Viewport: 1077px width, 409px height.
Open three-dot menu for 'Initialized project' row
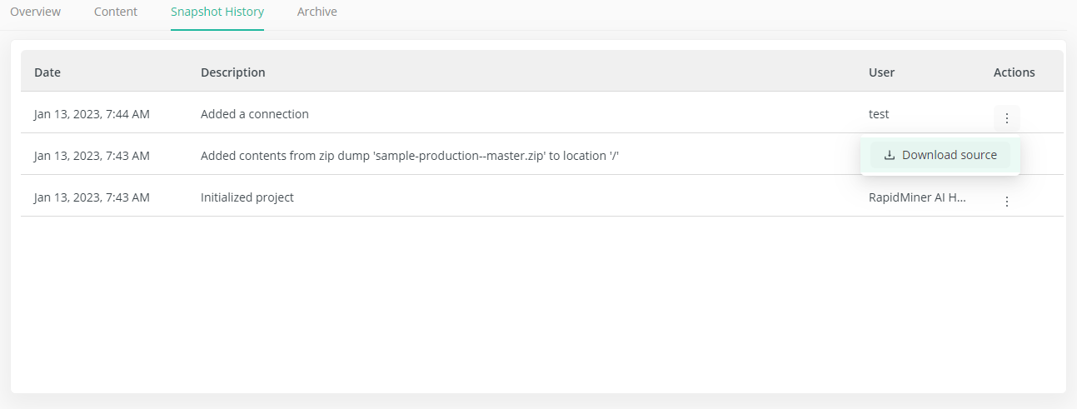tap(1006, 202)
